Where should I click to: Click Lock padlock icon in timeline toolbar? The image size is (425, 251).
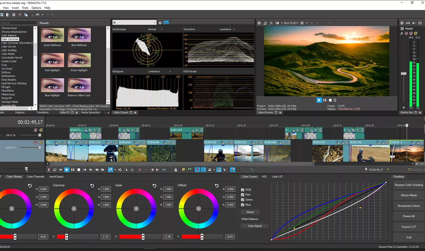point(176,170)
